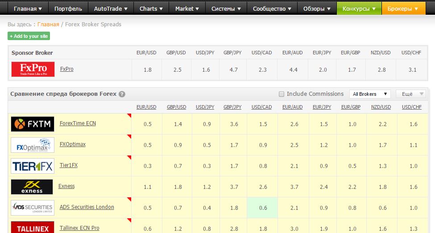Enable the Include Commissions checkbox
Image resolution: width=435 pixels, height=233 pixels.
click(x=282, y=94)
